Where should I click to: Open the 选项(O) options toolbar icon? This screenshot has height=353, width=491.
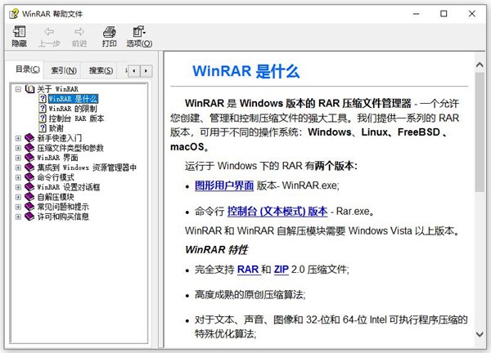click(x=139, y=32)
